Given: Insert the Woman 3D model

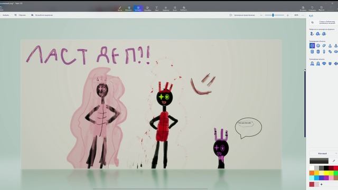Looking at the screenshot, I should (x=318, y=63).
